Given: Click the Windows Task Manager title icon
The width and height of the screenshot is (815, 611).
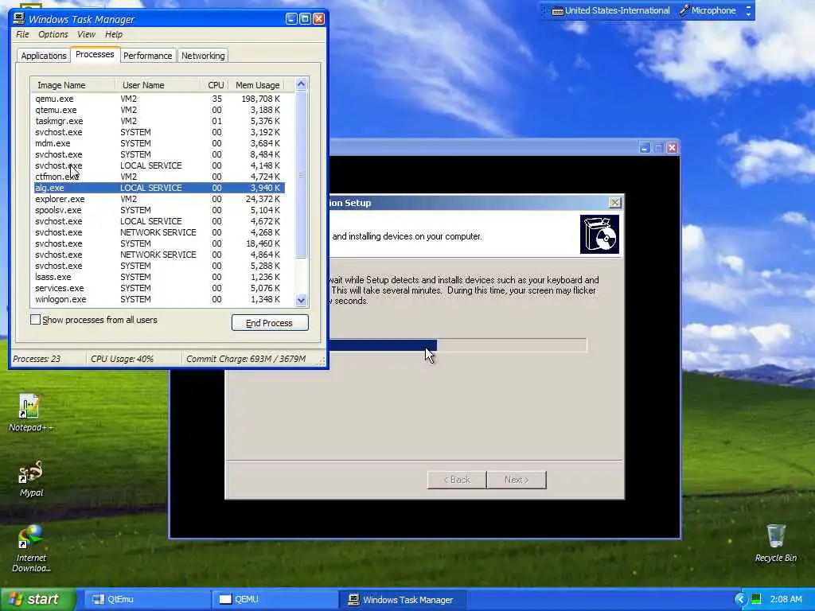Looking at the screenshot, I should point(19,19).
